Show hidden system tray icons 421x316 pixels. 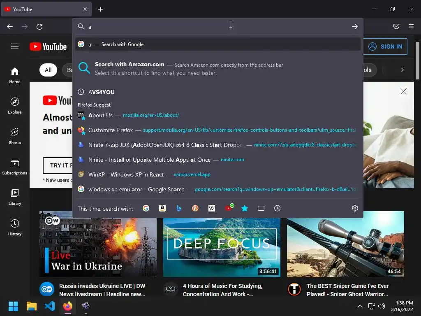(360, 306)
